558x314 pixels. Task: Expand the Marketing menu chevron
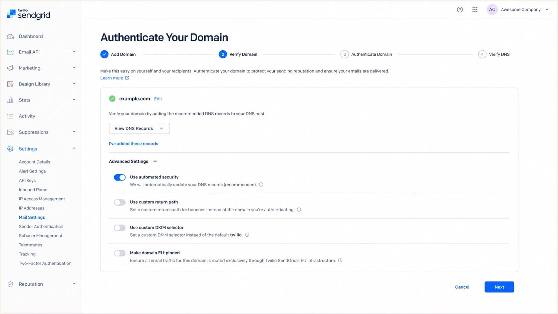(74, 68)
